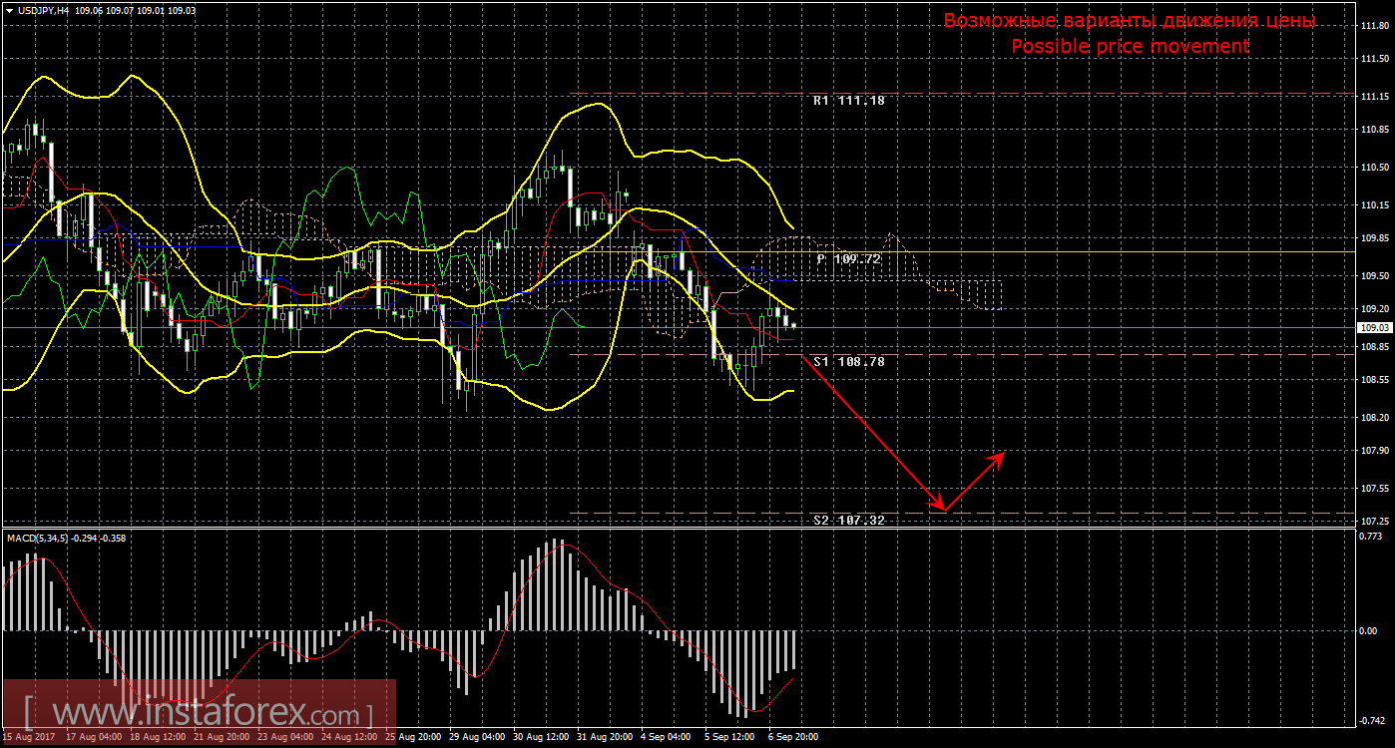Click the S2 107.32 support label
This screenshot has height=748, width=1395.
point(848,520)
